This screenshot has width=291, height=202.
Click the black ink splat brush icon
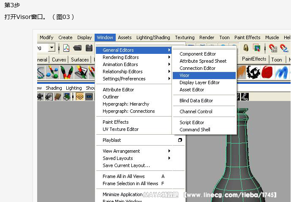coord(253,72)
